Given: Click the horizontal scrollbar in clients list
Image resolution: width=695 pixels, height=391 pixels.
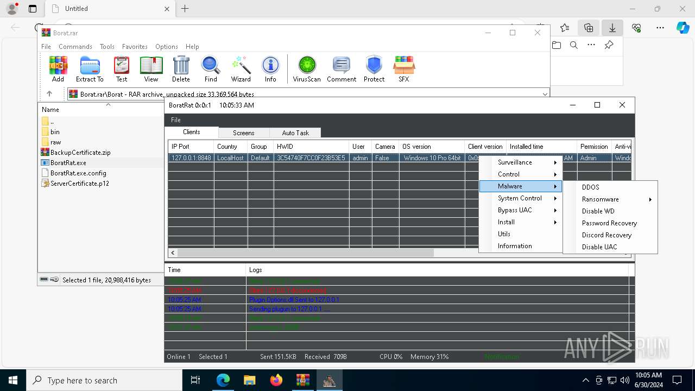Looking at the screenshot, I should [x=306, y=253].
